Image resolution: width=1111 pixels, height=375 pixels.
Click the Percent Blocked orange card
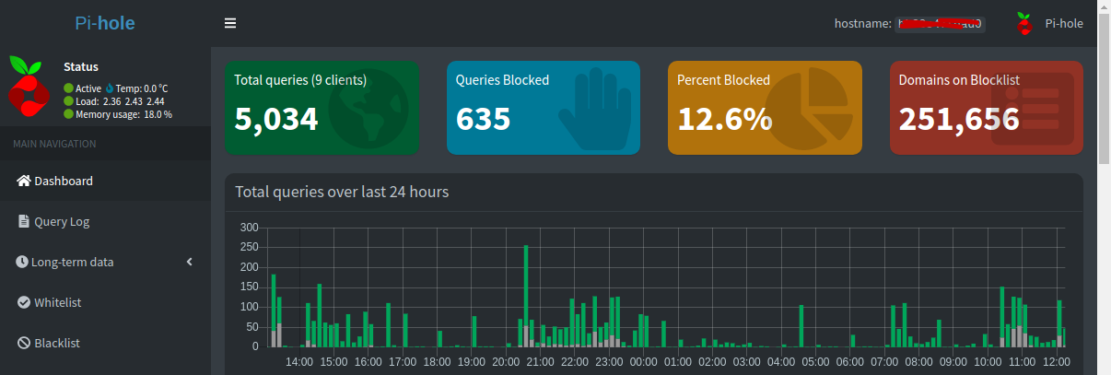765,108
